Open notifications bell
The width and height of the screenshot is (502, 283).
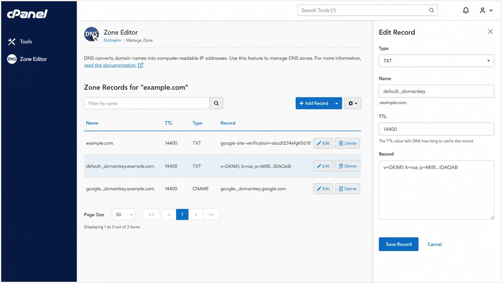click(x=466, y=10)
